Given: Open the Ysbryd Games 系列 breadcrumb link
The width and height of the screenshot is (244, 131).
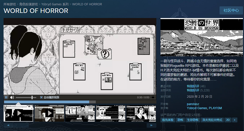Looking at the screenshot, I should pos(55,4).
